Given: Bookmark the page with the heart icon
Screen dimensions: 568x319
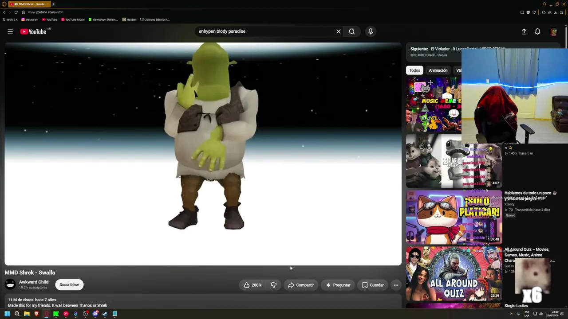Looking at the screenshot, I should [x=534, y=12].
